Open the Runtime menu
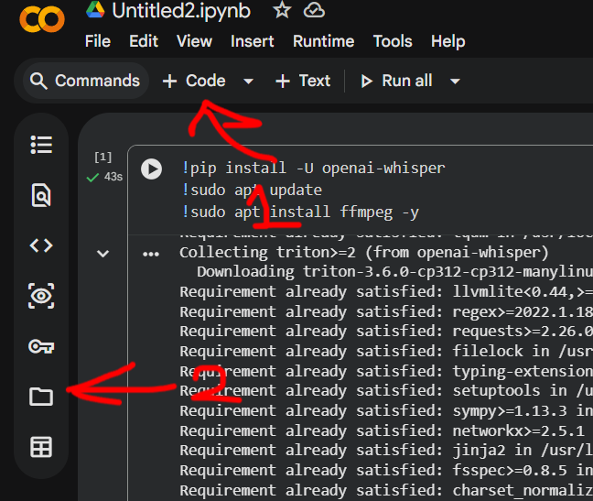The image size is (593, 501). (324, 41)
